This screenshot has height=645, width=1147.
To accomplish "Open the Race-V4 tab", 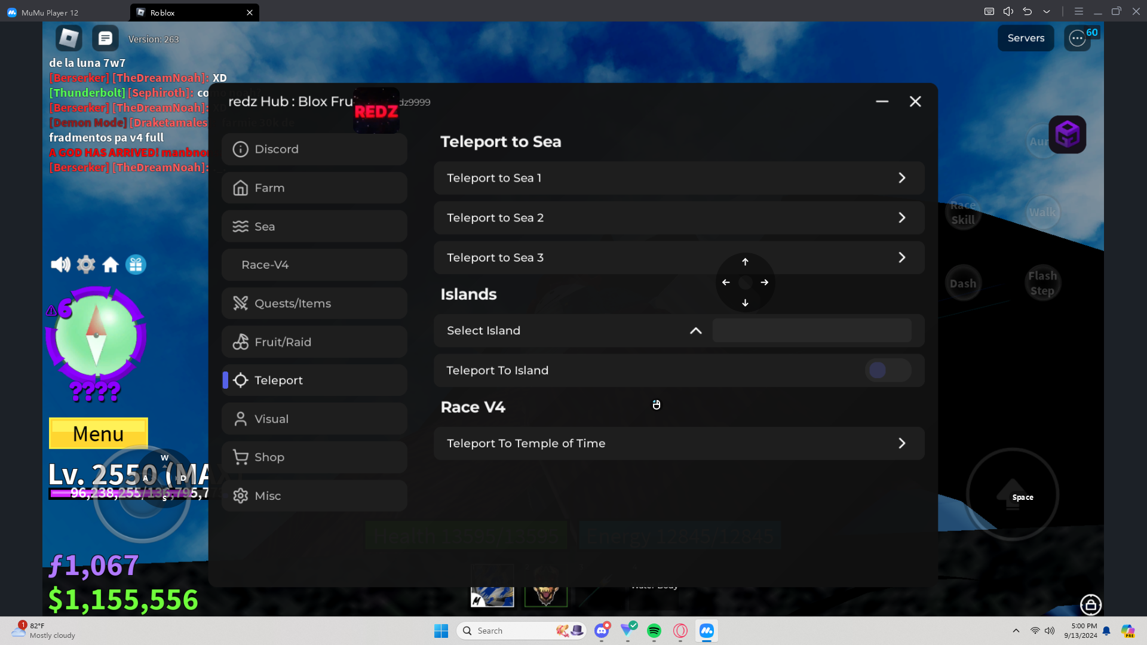I will [314, 265].
